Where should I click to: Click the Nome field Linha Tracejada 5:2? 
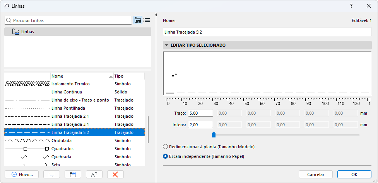pyautogui.click(x=267, y=32)
